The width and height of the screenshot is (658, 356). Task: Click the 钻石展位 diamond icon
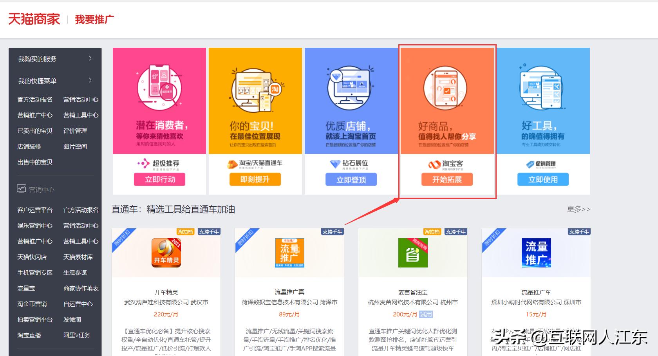click(x=335, y=163)
